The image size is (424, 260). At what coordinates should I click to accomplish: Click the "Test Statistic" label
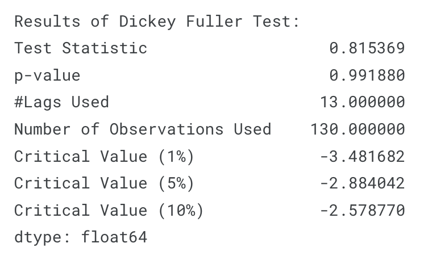click(x=81, y=48)
